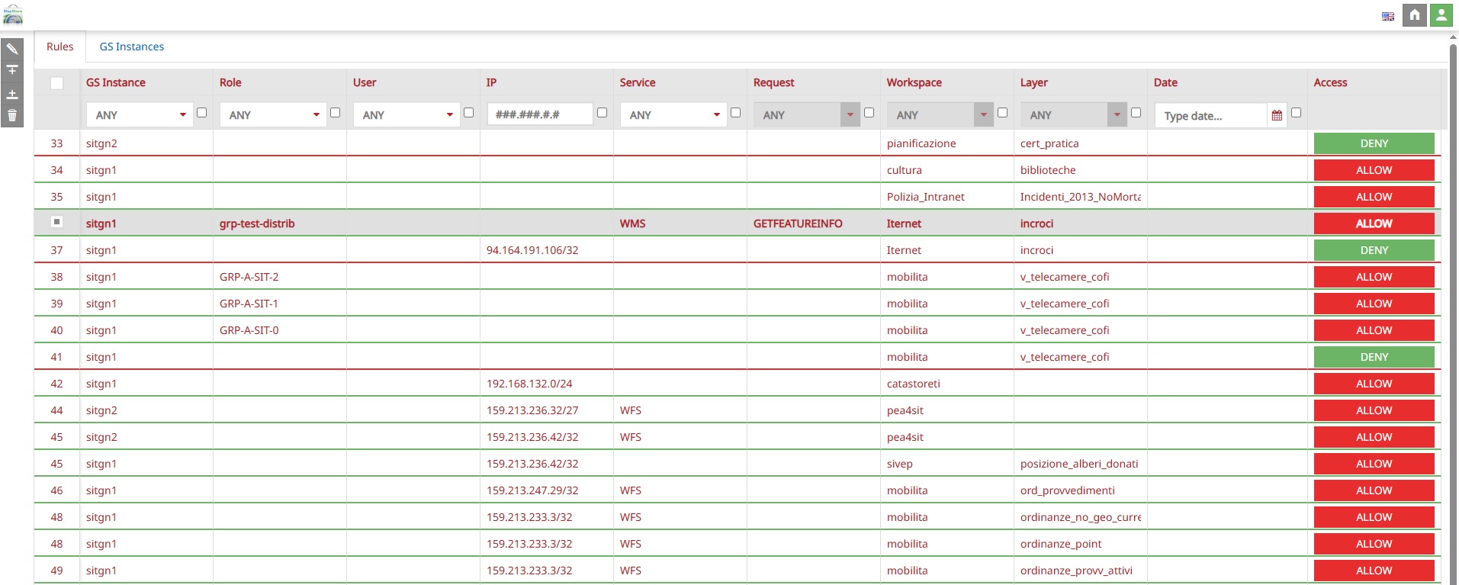The height and width of the screenshot is (585, 1459).
Task: Tick the checkbox beside the IP filter
Action: click(x=602, y=113)
